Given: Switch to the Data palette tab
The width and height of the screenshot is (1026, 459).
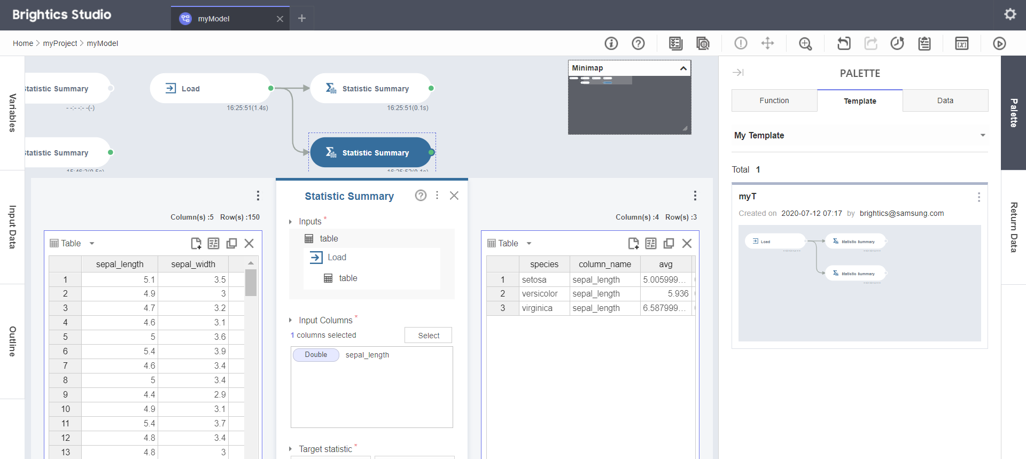Looking at the screenshot, I should point(945,100).
